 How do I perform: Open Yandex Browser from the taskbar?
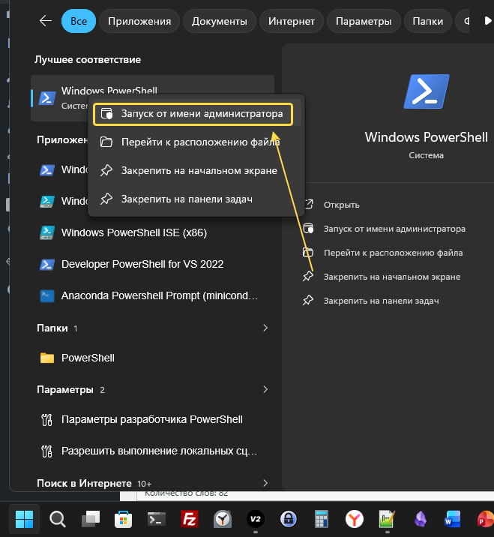[x=355, y=518]
